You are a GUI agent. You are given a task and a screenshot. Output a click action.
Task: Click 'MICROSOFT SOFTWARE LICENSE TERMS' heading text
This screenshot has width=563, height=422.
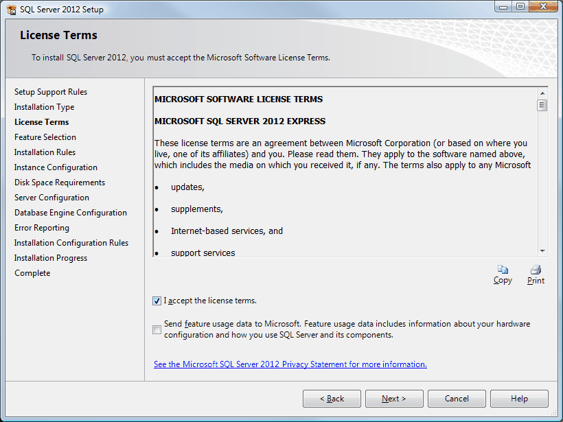[239, 99]
